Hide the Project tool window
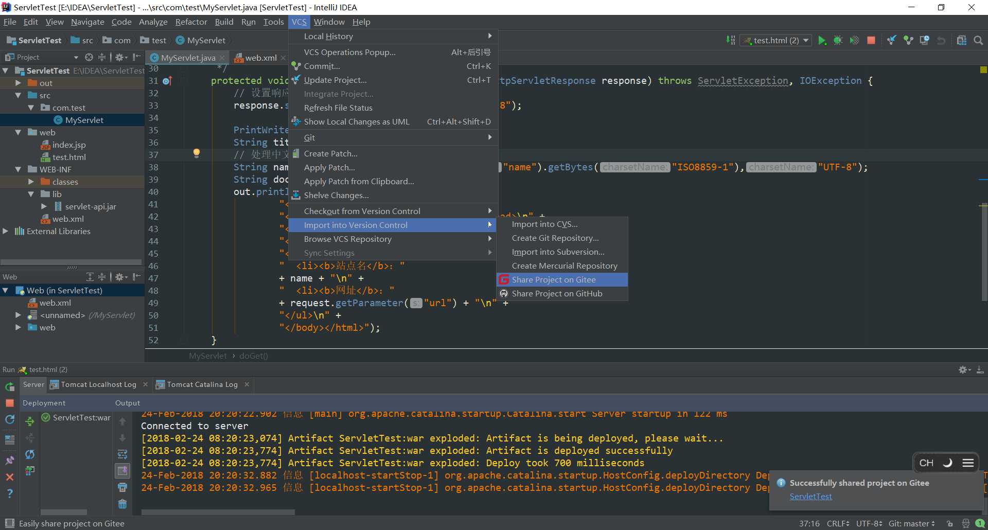 pos(136,57)
